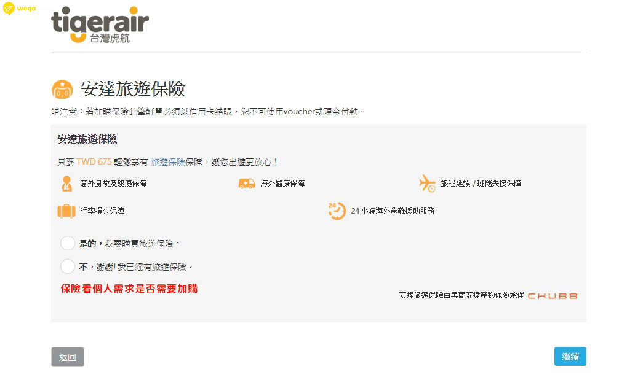635x380 pixels.
Task: Continue with the 繼續 button
Action: pos(570,357)
